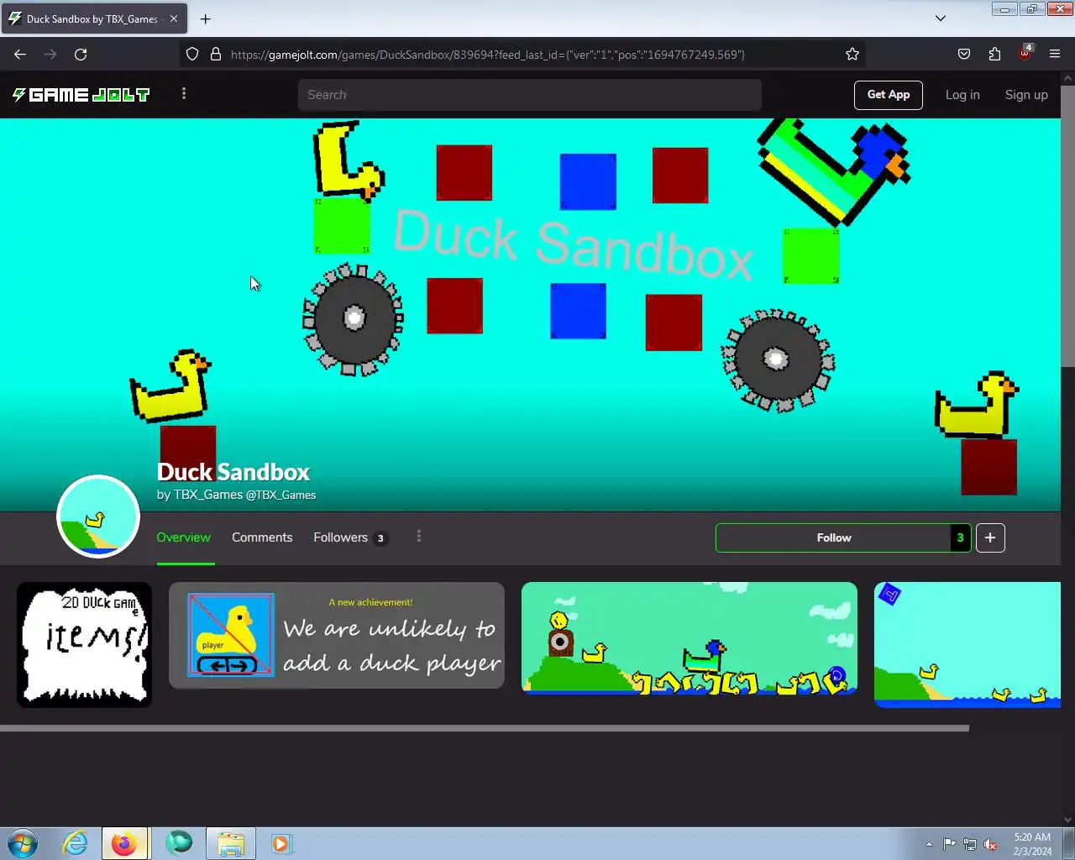Image resolution: width=1075 pixels, height=860 pixels.
Task: Click the network tray icon
Action: [x=970, y=844]
